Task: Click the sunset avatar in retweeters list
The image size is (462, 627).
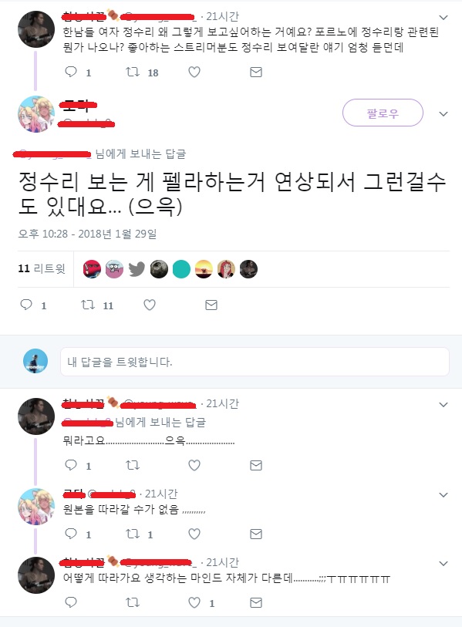Action: coord(204,269)
